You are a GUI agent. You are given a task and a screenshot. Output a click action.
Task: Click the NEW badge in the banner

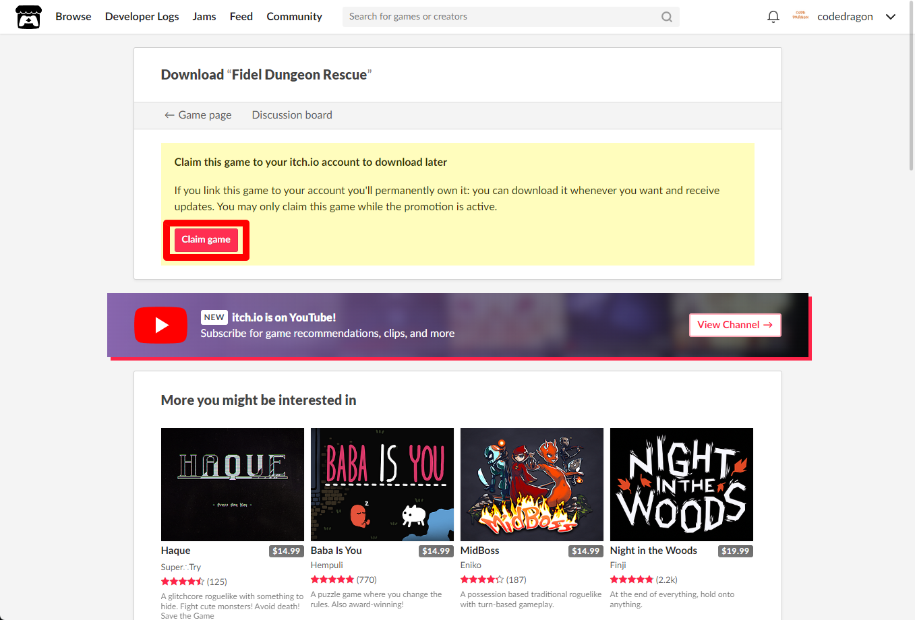coord(214,317)
